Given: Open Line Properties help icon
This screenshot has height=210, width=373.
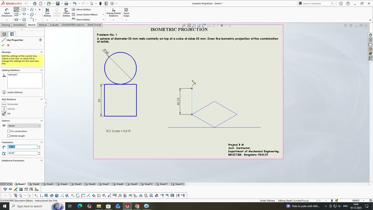Looking at the screenshot, I should (41, 40).
